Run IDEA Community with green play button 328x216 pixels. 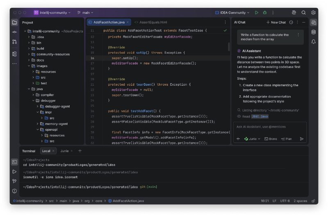tap(257, 13)
